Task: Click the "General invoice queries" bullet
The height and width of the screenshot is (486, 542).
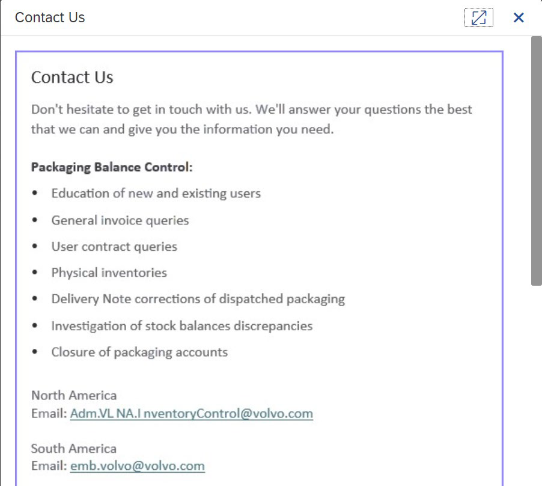Action: 120,220
